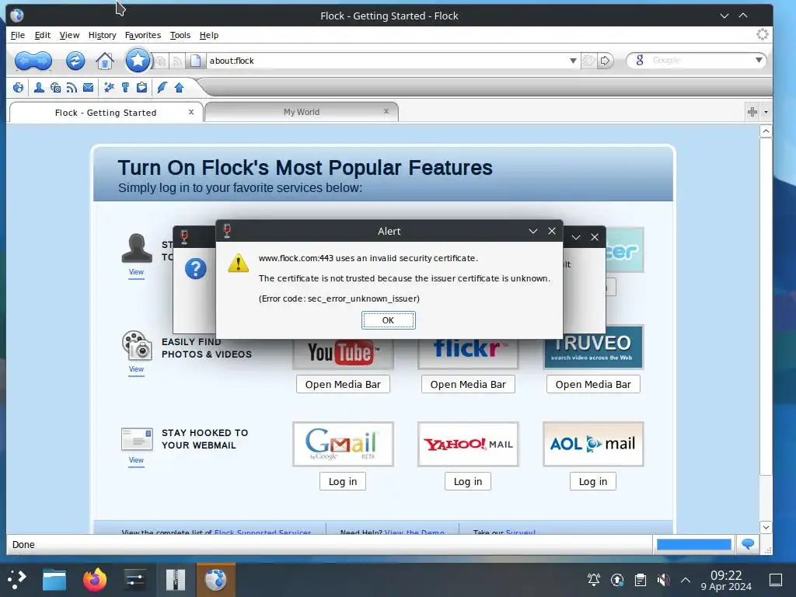The width and height of the screenshot is (796, 597).
Task: Click Open Media Bar under Flickr
Action: (x=468, y=384)
